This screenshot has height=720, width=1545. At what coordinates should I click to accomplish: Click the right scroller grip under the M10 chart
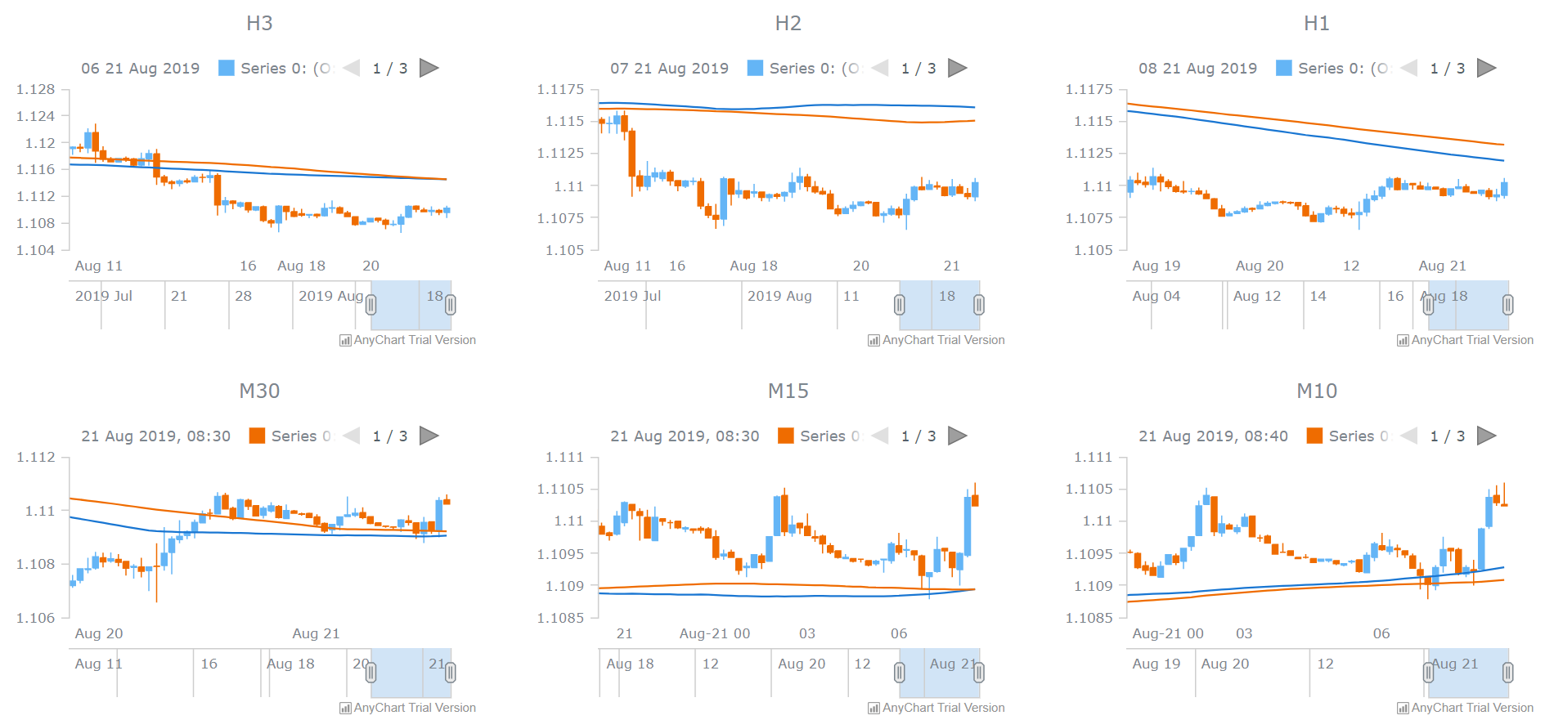click(1508, 672)
